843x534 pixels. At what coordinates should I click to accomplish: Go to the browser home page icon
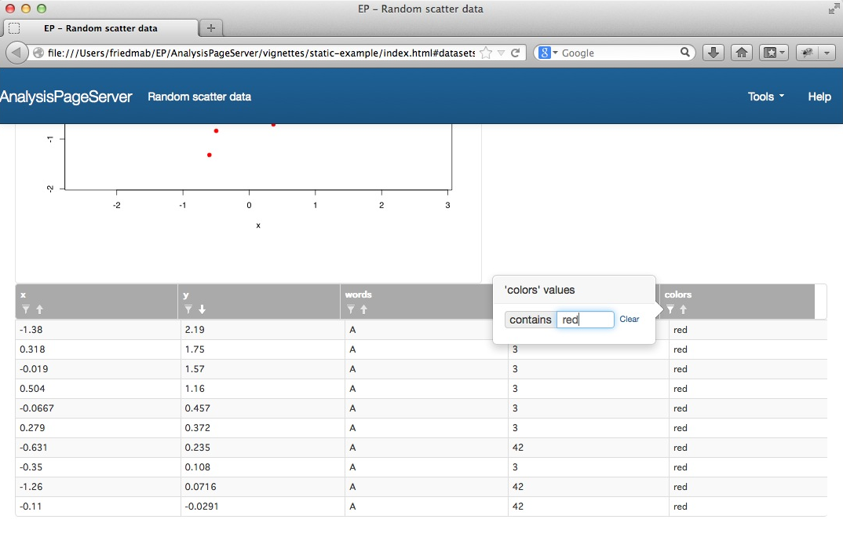pos(741,53)
